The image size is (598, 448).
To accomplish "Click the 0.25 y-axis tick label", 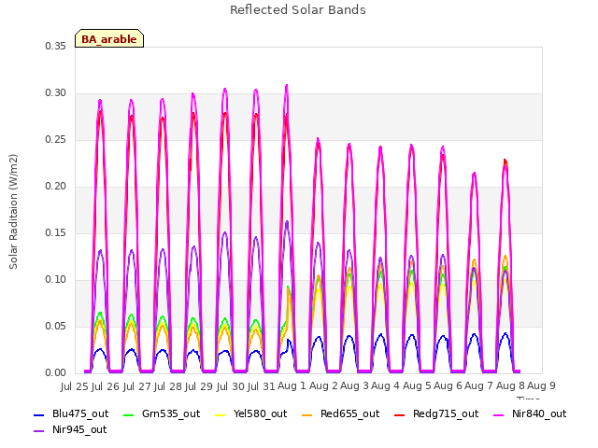I will [x=55, y=139].
